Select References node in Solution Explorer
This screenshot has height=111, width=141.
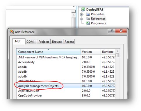[98, 19]
